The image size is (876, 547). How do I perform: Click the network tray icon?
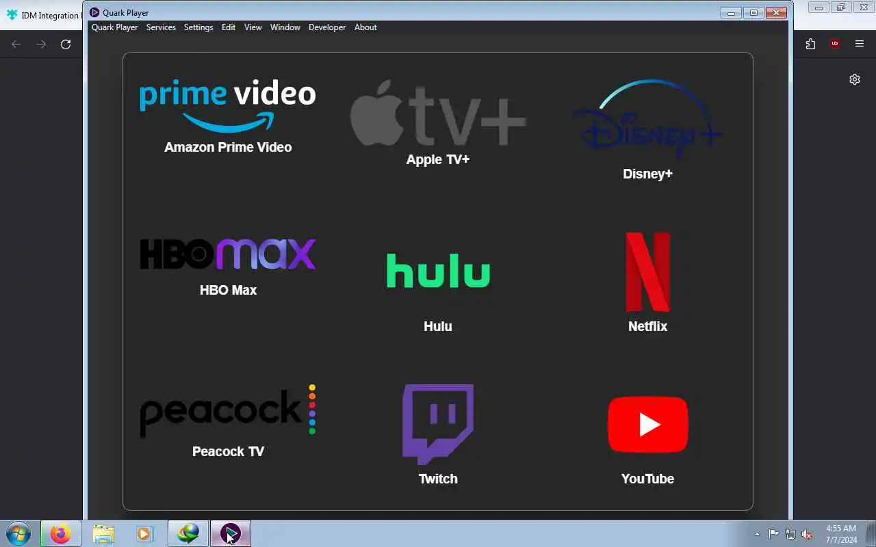click(x=790, y=534)
